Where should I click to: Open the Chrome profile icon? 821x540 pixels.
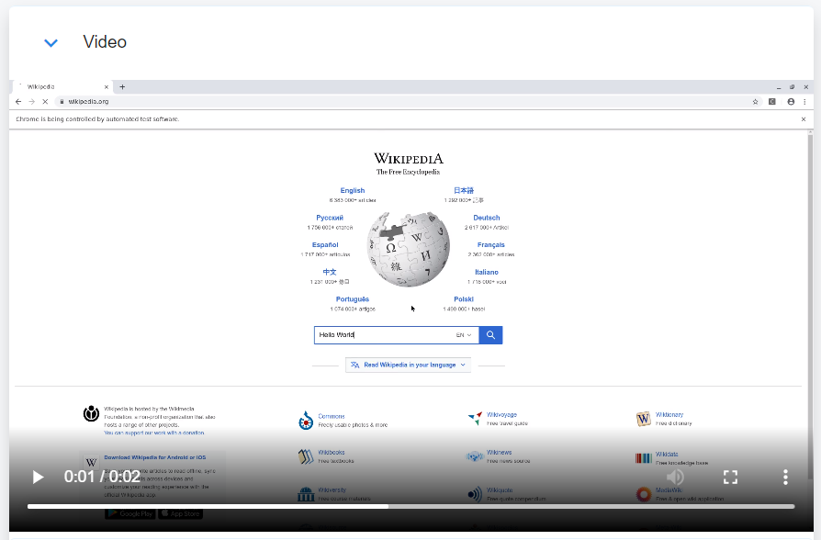click(792, 102)
